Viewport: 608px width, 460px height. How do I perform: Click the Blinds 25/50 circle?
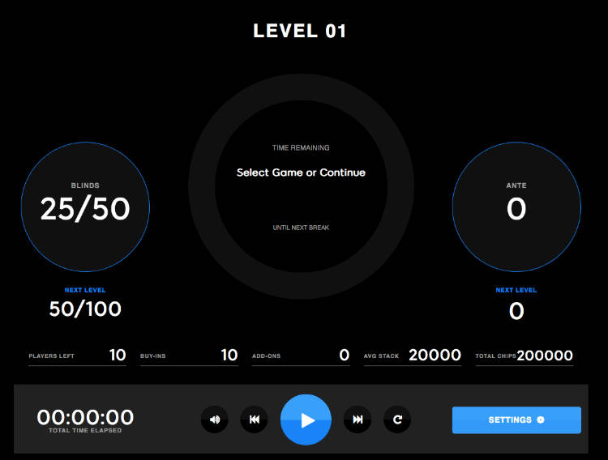point(85,207)
